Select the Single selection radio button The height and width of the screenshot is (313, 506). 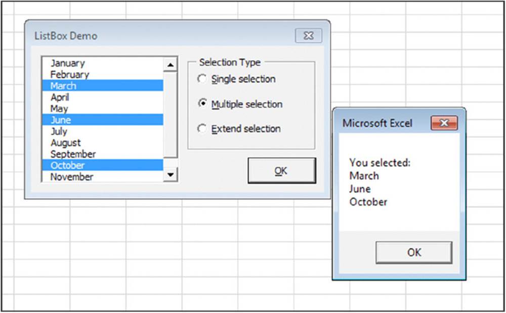pyautogui.click(x=202, y=79)
